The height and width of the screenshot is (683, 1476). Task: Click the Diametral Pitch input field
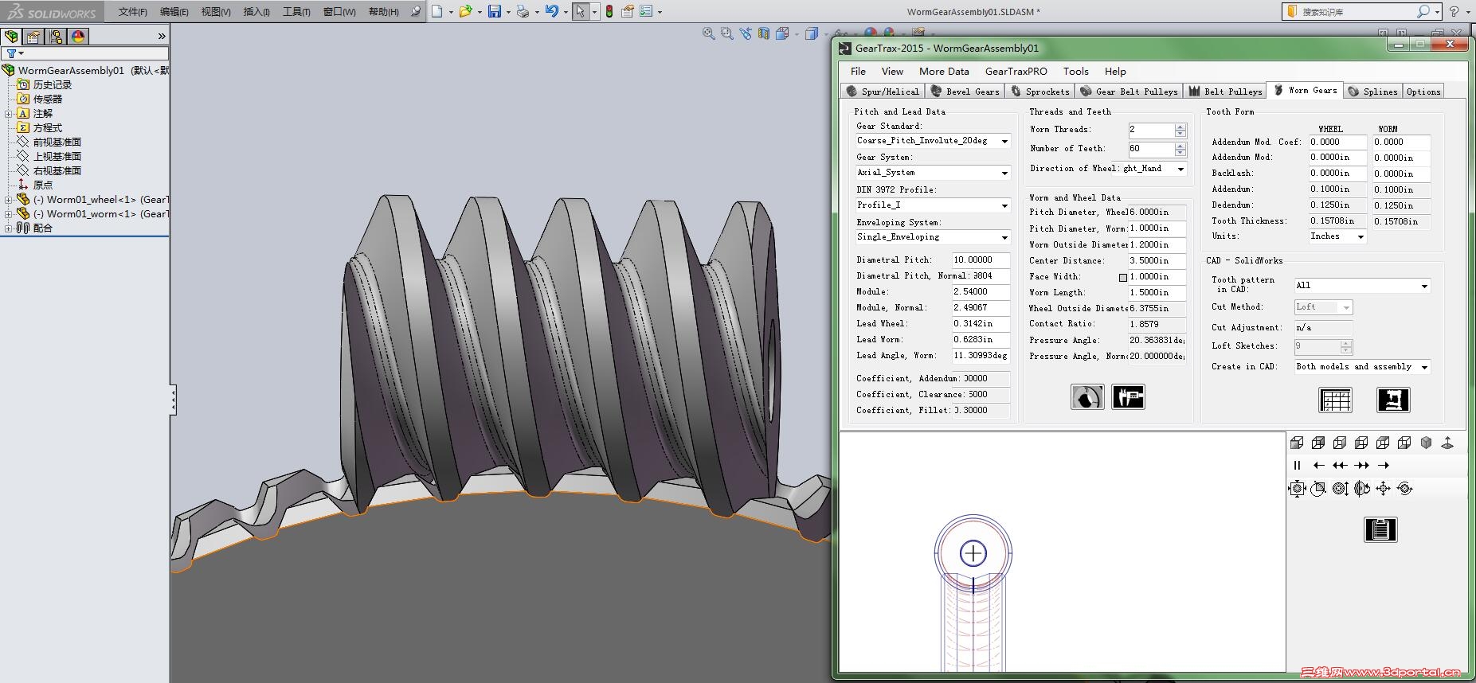(981, 260)
